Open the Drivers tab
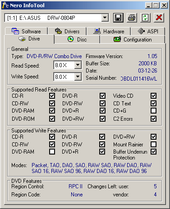Viewport: 170px width, 209px height. coord(67,31)
